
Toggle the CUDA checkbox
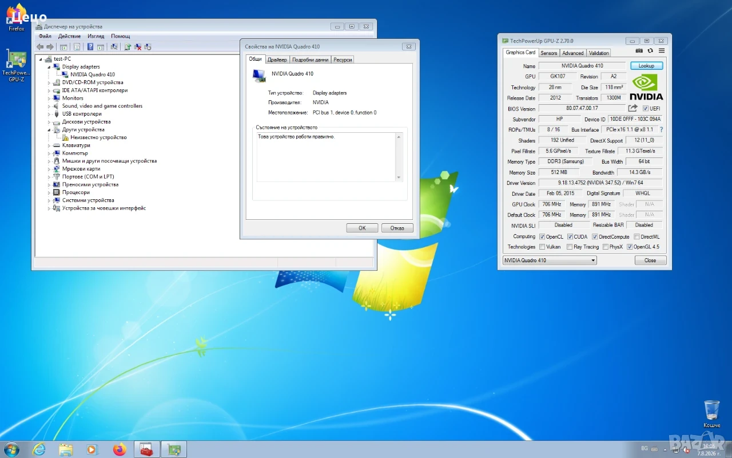coord(570,237)
